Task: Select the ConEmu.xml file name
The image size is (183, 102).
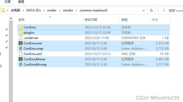Action: coord(33,54)
